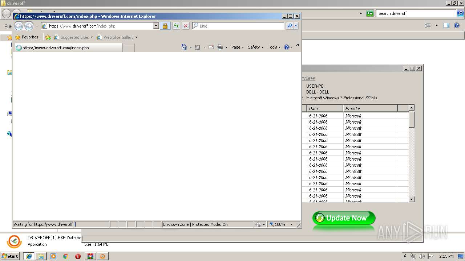465x261 pixels.
Task: Add current page to Favorites bar
Action: click(48, 37)
